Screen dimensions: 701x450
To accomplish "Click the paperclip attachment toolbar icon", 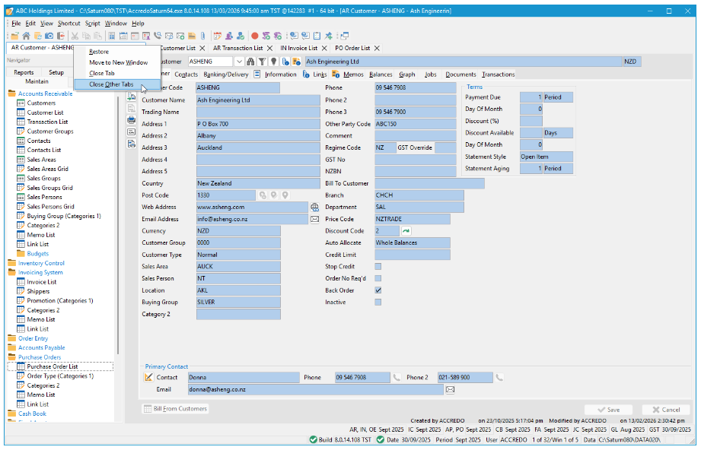I will pos(202,36).
